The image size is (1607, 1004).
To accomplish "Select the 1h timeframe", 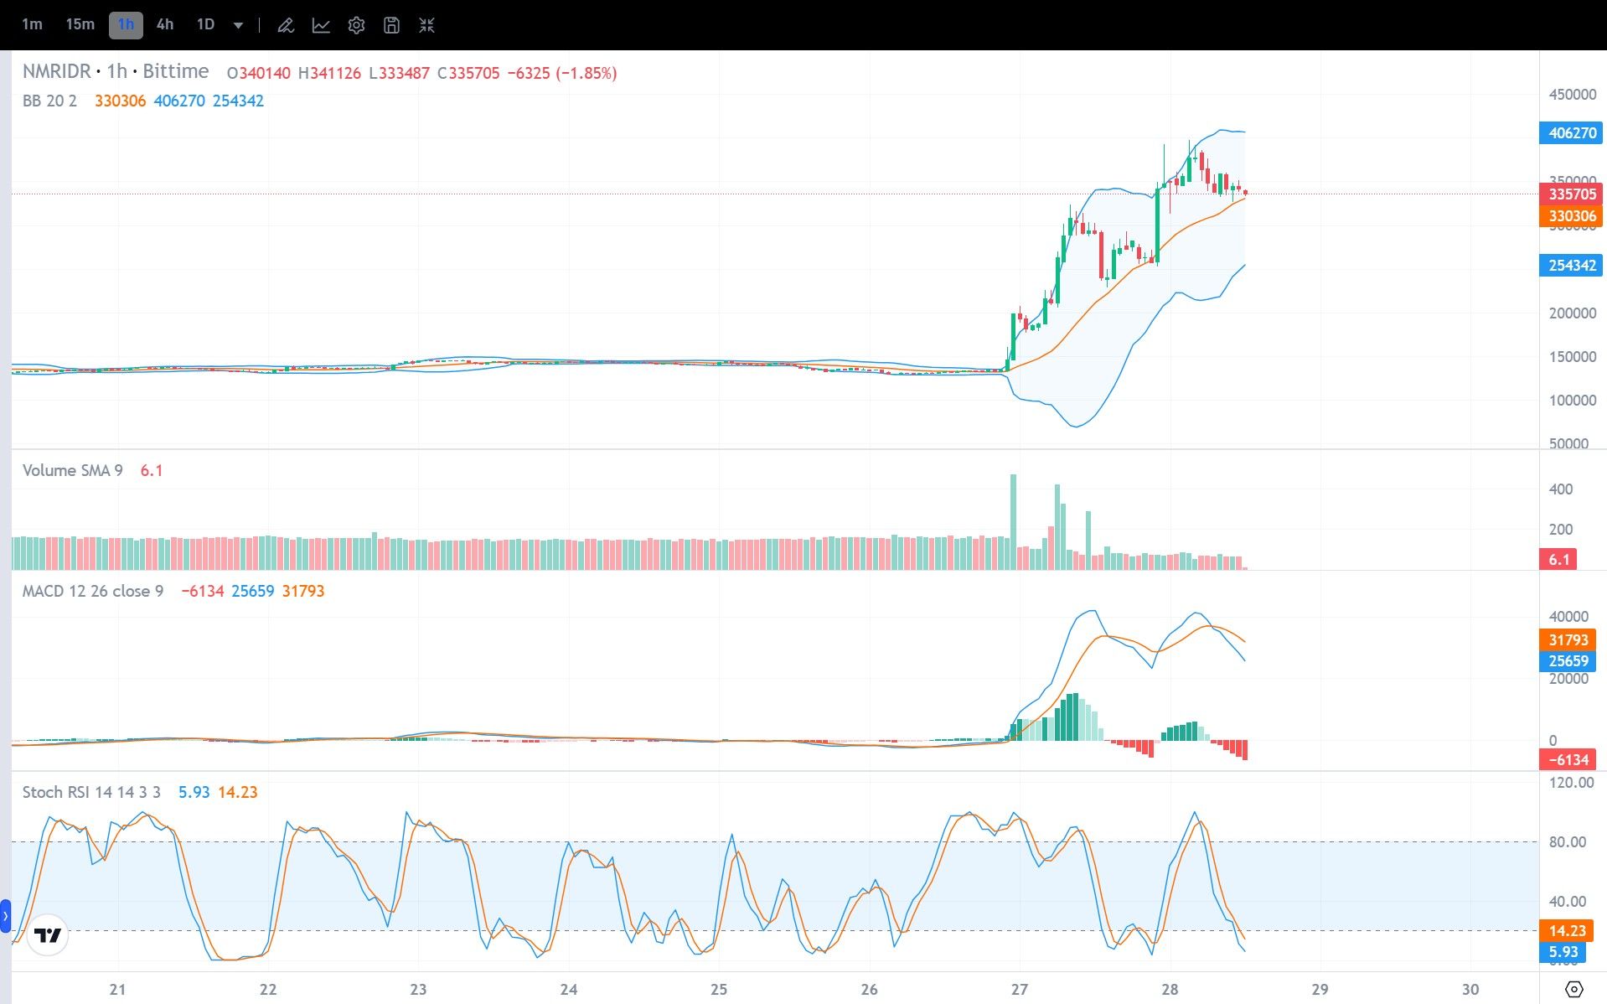I will (x=126, y=25).
